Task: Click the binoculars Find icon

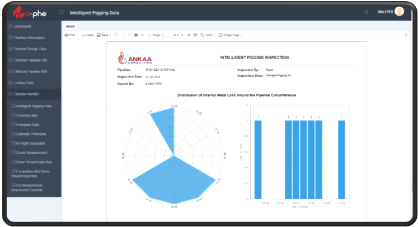Action: (136, 35)
